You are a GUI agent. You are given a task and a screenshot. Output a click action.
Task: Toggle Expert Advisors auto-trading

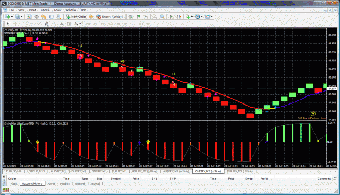pos(110,17)
